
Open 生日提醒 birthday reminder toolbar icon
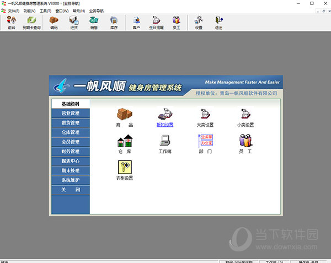tap(156, 23)
